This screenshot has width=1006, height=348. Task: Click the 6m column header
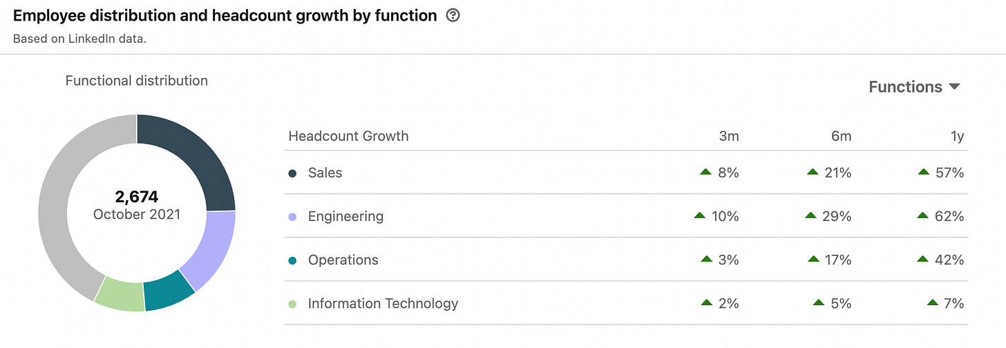point(841,137)
